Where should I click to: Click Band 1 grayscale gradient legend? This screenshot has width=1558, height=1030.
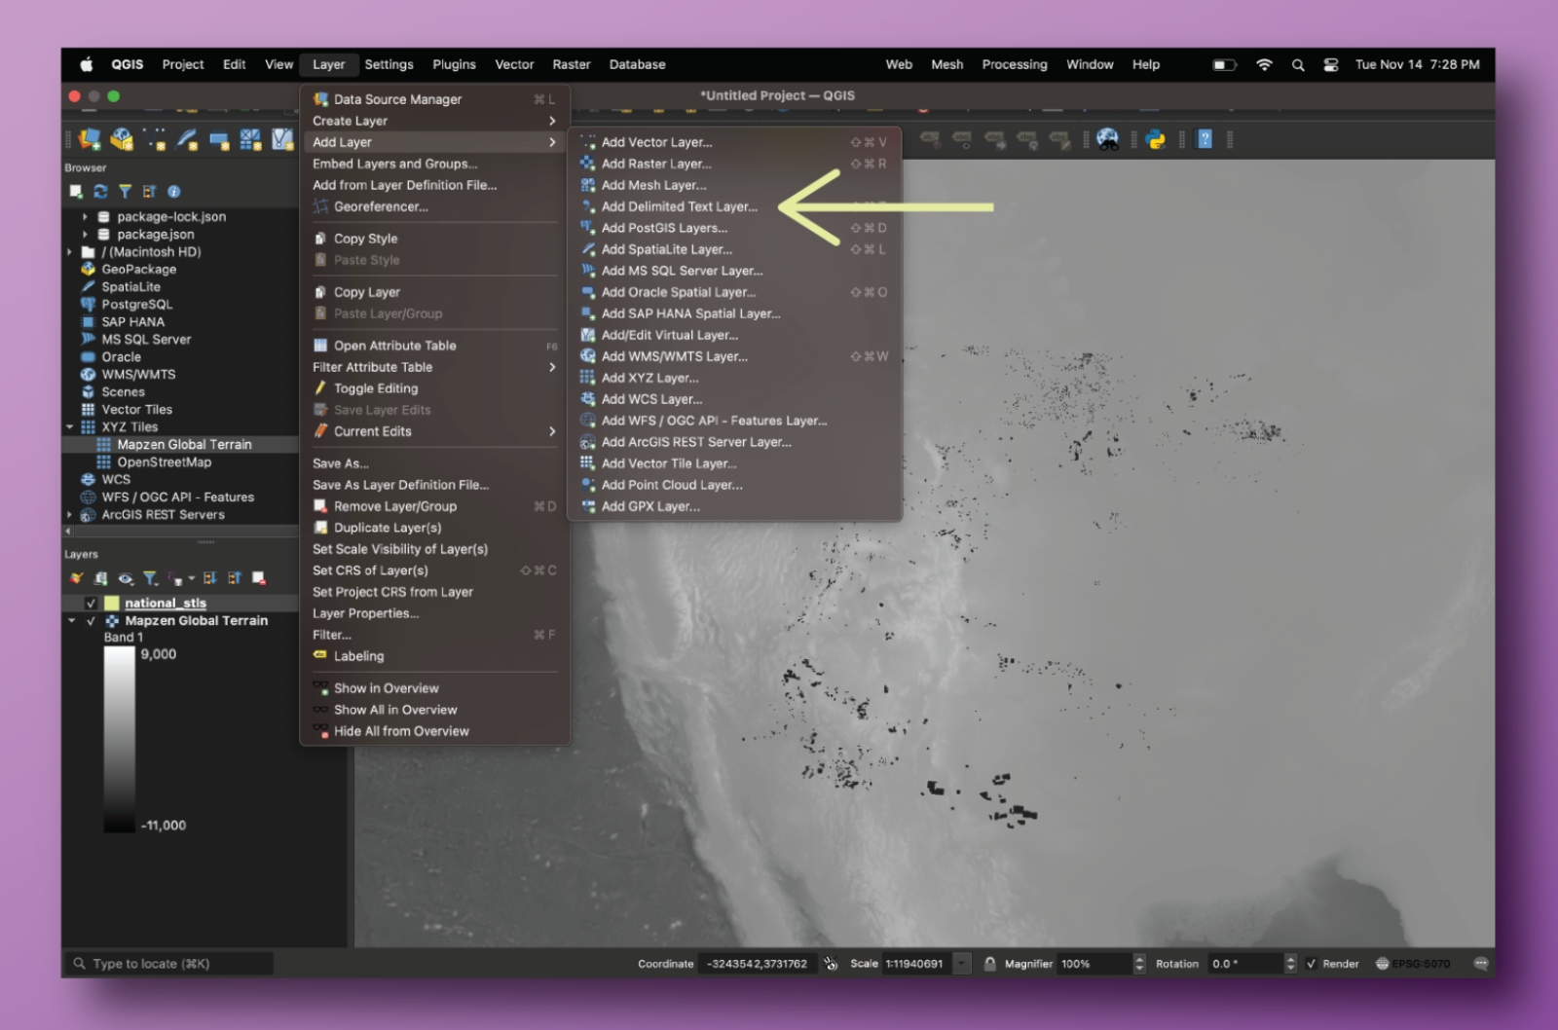pyautogui.click(x=120, y=740)
